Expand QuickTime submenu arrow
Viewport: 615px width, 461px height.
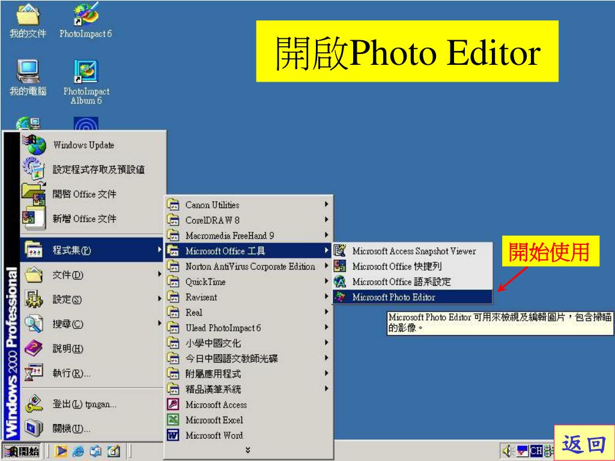pos(326,281)
